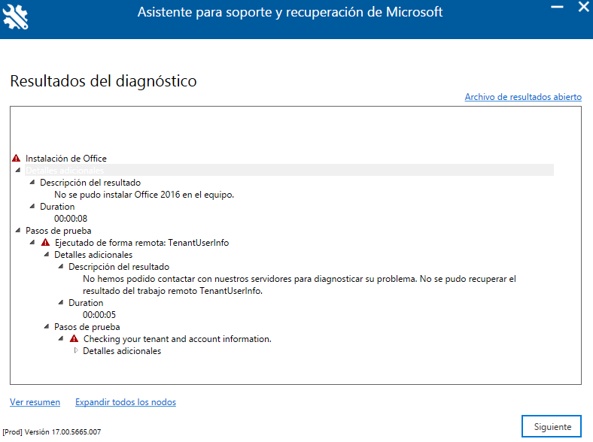
Task: Select 'Ejecutado de forma remota: TenantUserInfo' row
Action: click(141, 243)
